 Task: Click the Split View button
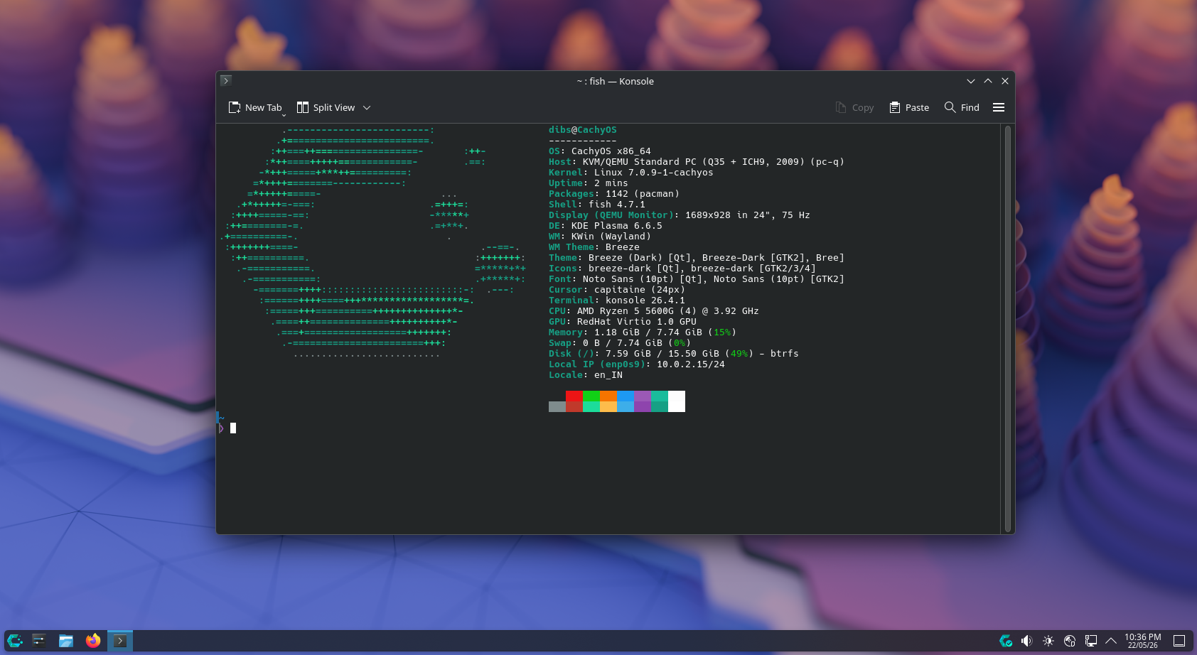326,107
